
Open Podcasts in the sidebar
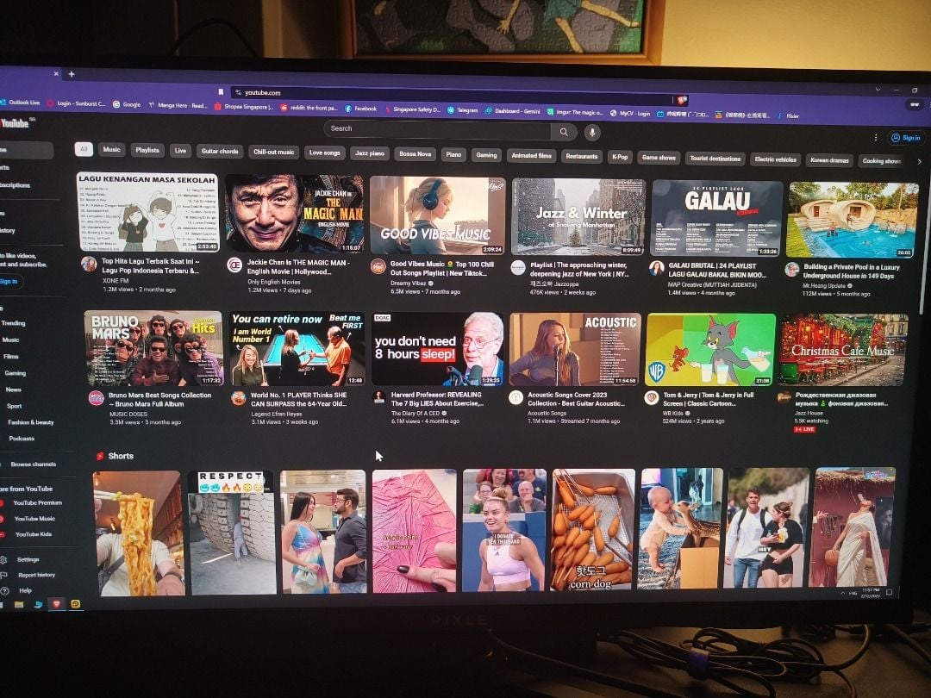(x=22, y=439)
